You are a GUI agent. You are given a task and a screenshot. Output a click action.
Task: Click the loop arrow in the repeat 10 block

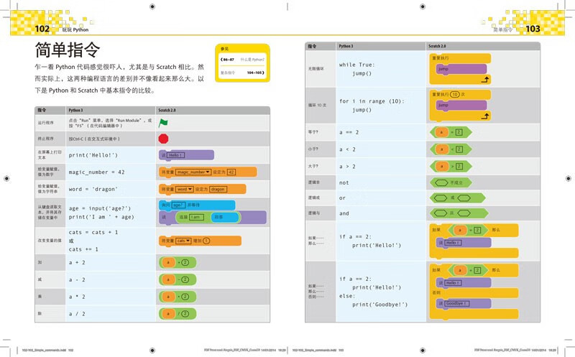point(484,116)
